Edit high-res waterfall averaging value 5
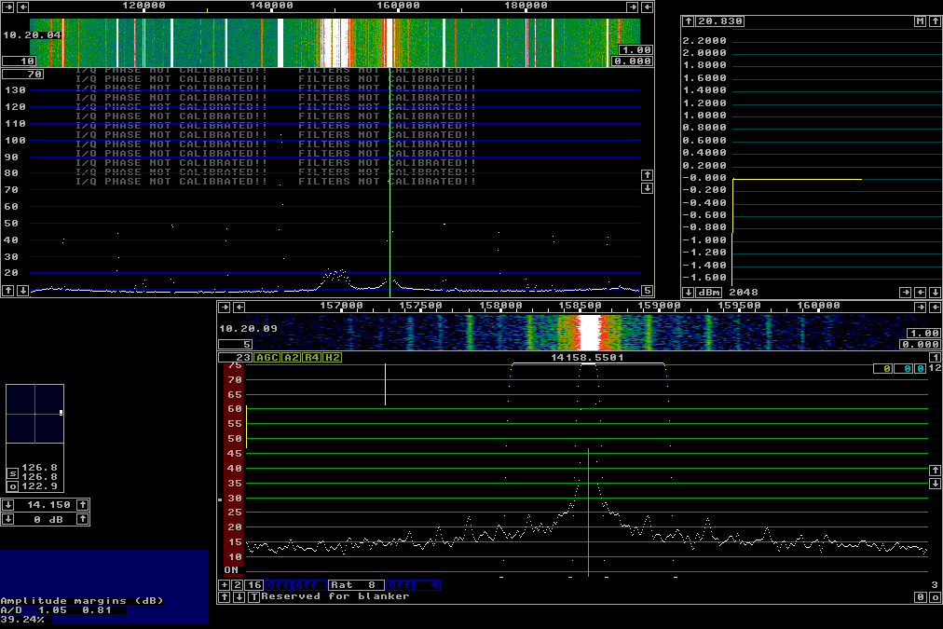 click(235, 345)
